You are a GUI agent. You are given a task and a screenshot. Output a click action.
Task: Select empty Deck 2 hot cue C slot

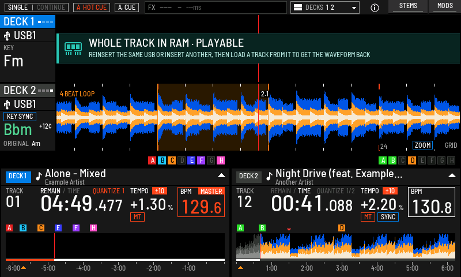(402, 160)
